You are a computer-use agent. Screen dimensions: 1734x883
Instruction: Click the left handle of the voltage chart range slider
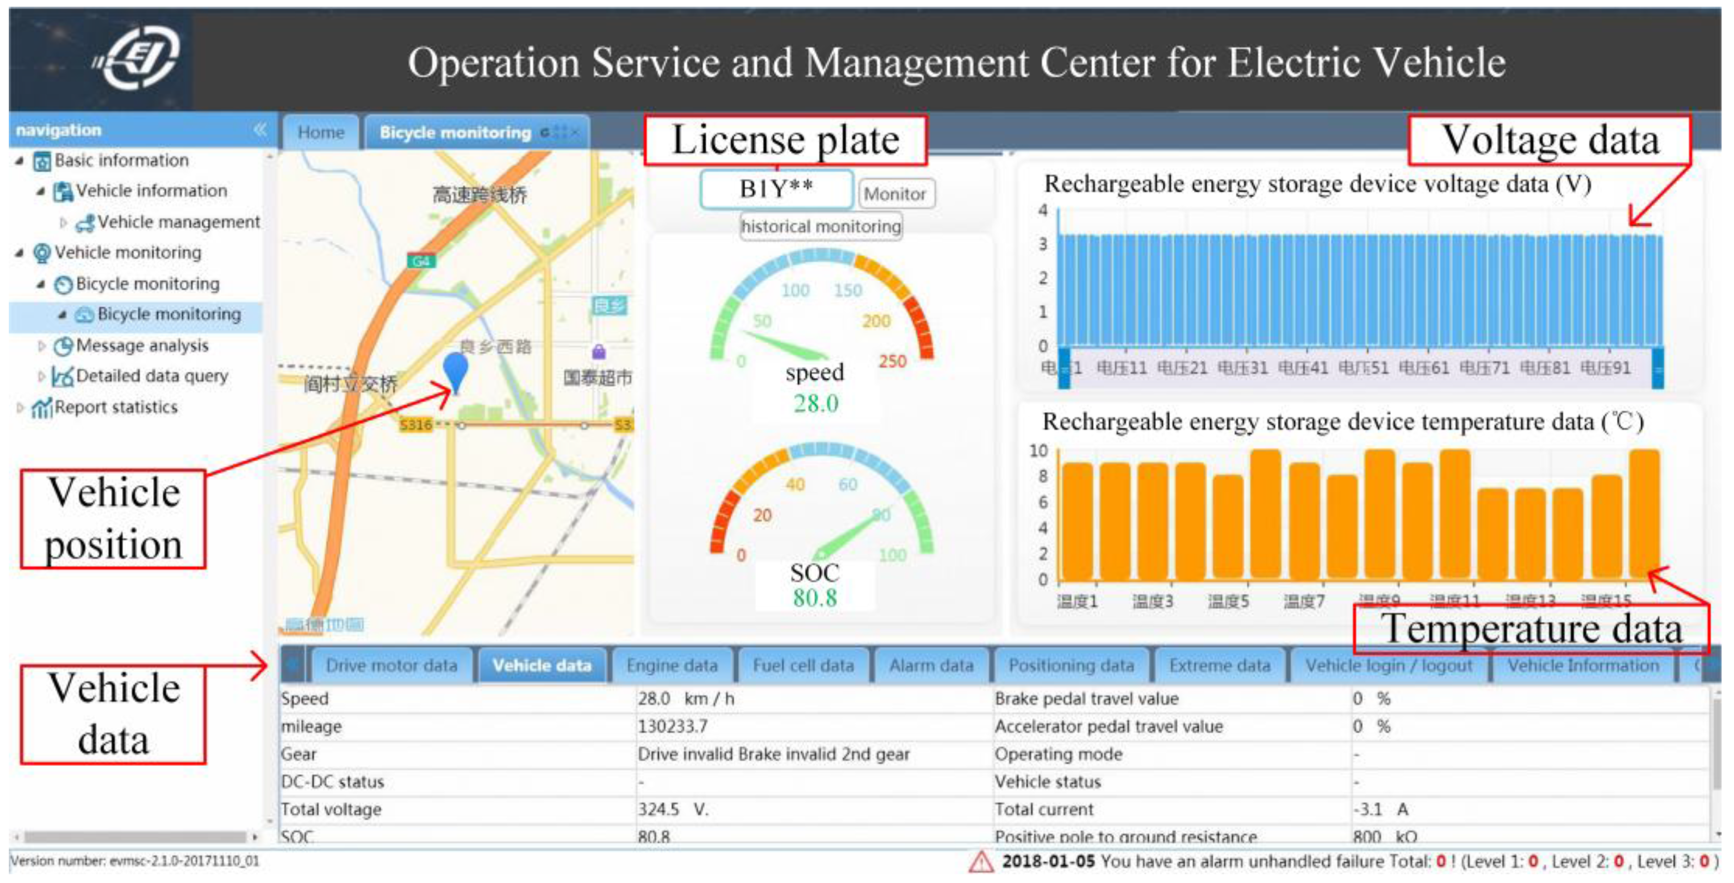pos(1064,368)
